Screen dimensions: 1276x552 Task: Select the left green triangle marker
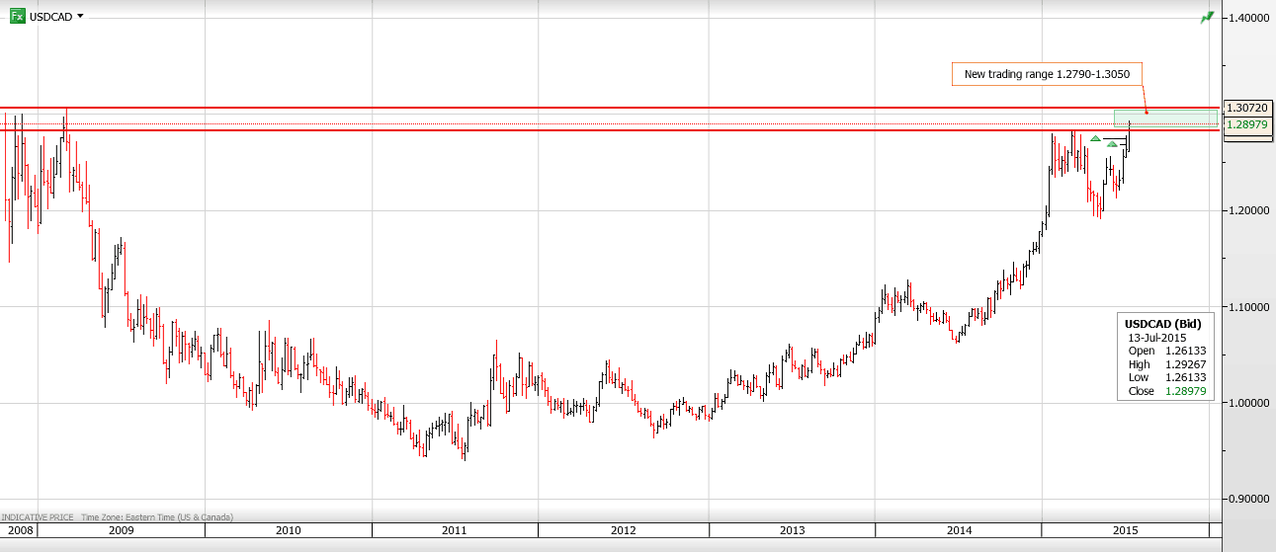click(1095, 138)
